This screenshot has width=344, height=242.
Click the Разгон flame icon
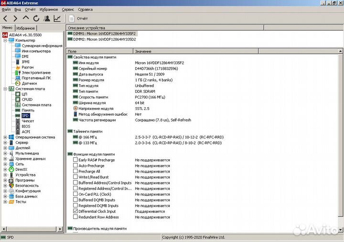click(x=18, y=67)
